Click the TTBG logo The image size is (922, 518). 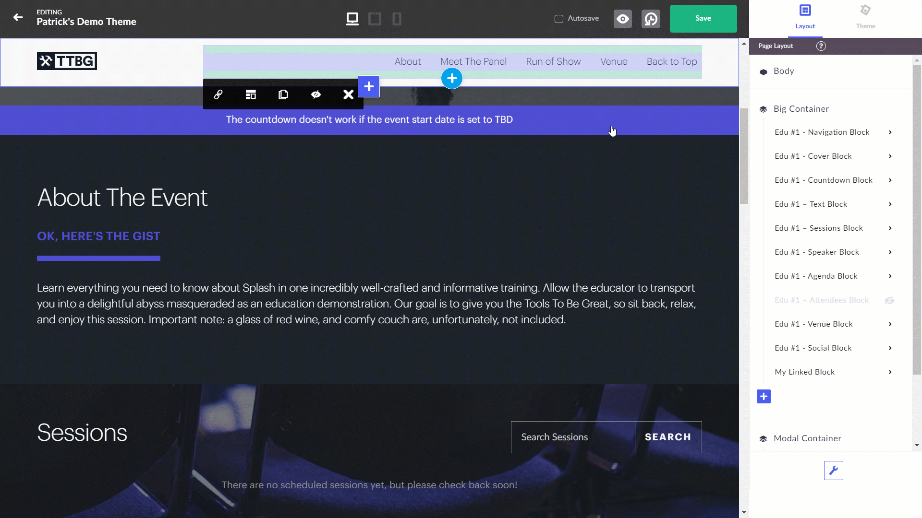[x=67, y=61]
